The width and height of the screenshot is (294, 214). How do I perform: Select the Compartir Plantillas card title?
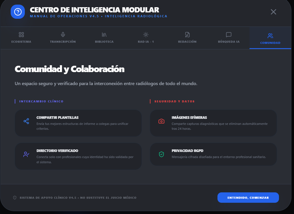pos(57,118)
